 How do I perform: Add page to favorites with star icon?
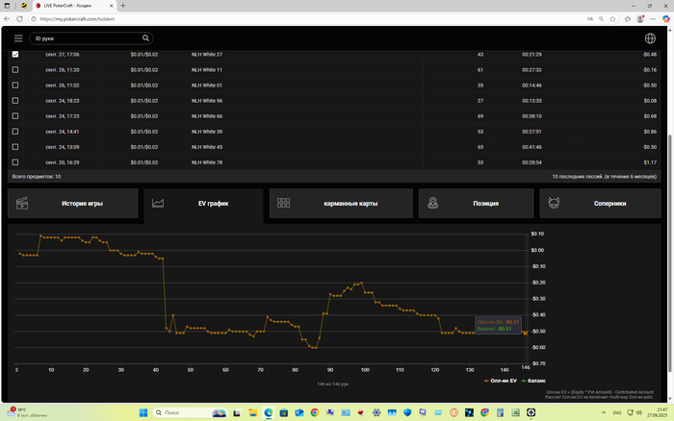[x=612, y=19]
